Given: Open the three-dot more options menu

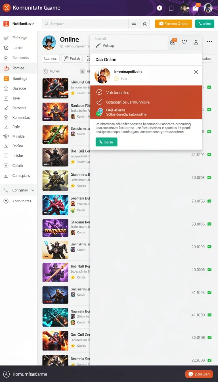Looking at the screenshot, I should point(209,42).
